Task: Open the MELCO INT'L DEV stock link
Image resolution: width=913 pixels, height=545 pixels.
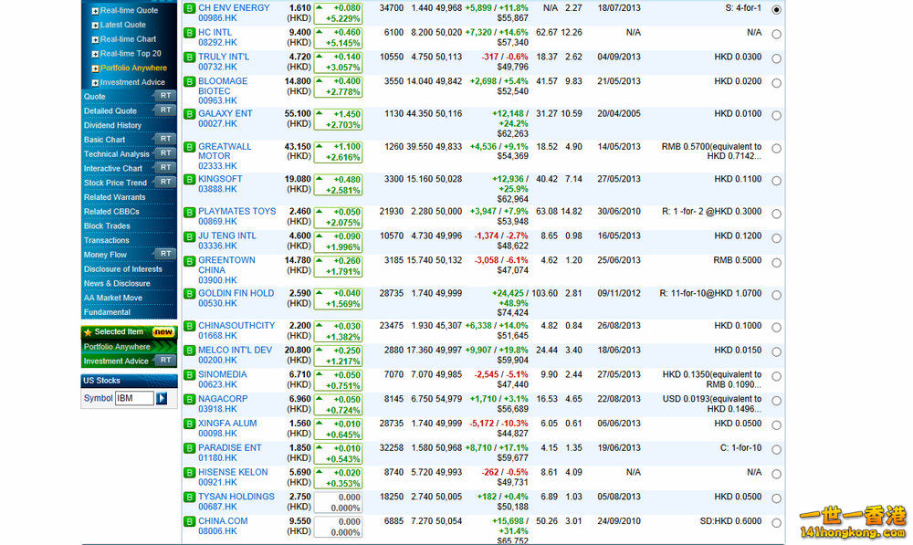Action: tap(235, 350)
